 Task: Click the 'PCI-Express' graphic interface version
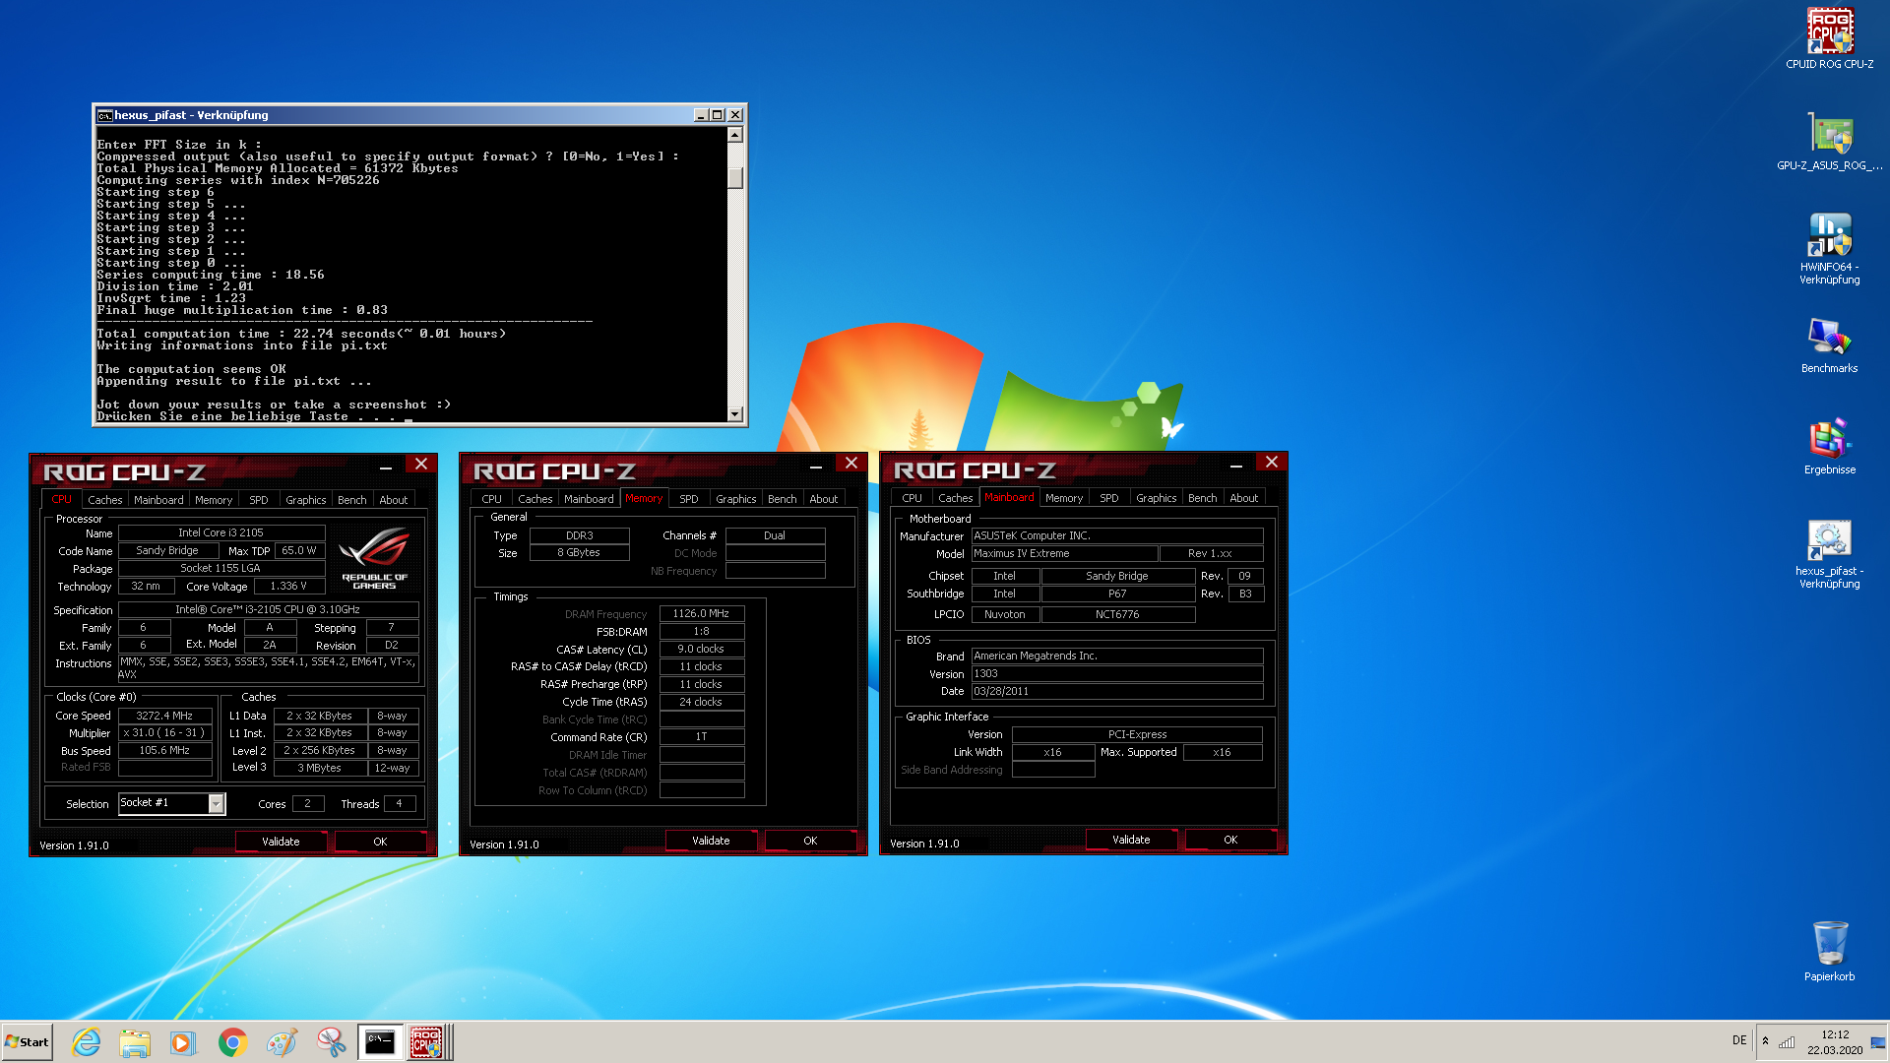1137,734
